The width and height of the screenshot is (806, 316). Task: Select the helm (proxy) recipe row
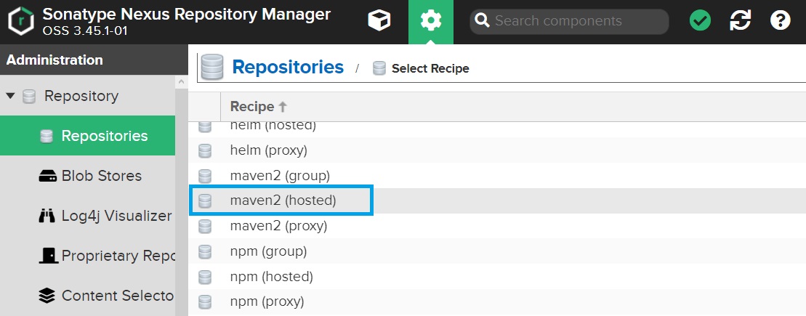497,150
